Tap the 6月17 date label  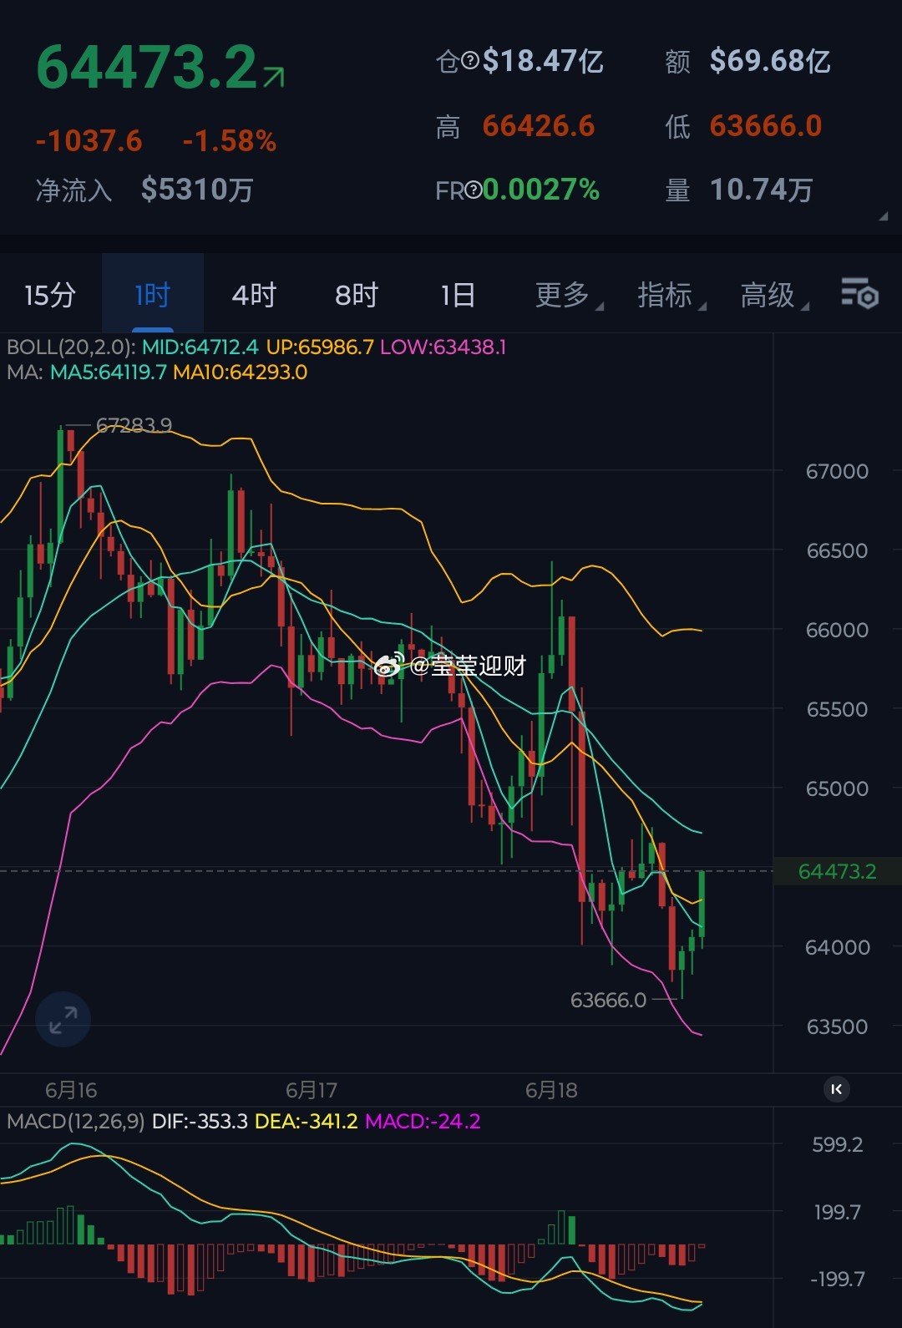pos(311,1090)
